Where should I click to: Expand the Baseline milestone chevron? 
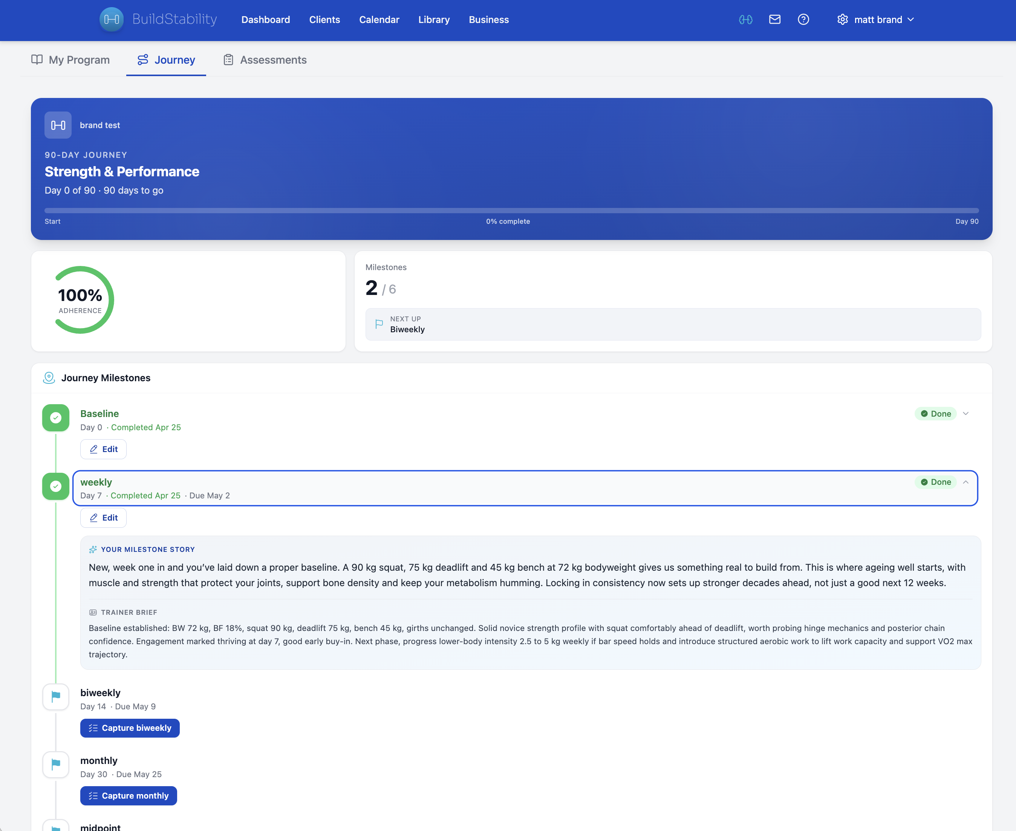click(x=966, y=413)
